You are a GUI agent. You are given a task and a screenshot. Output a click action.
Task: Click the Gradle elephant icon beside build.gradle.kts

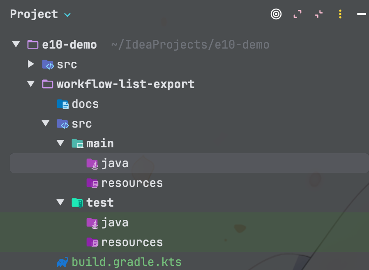click(x=62, y=262)
